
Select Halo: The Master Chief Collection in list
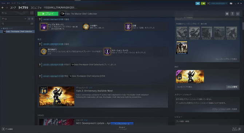pos(17,31)
